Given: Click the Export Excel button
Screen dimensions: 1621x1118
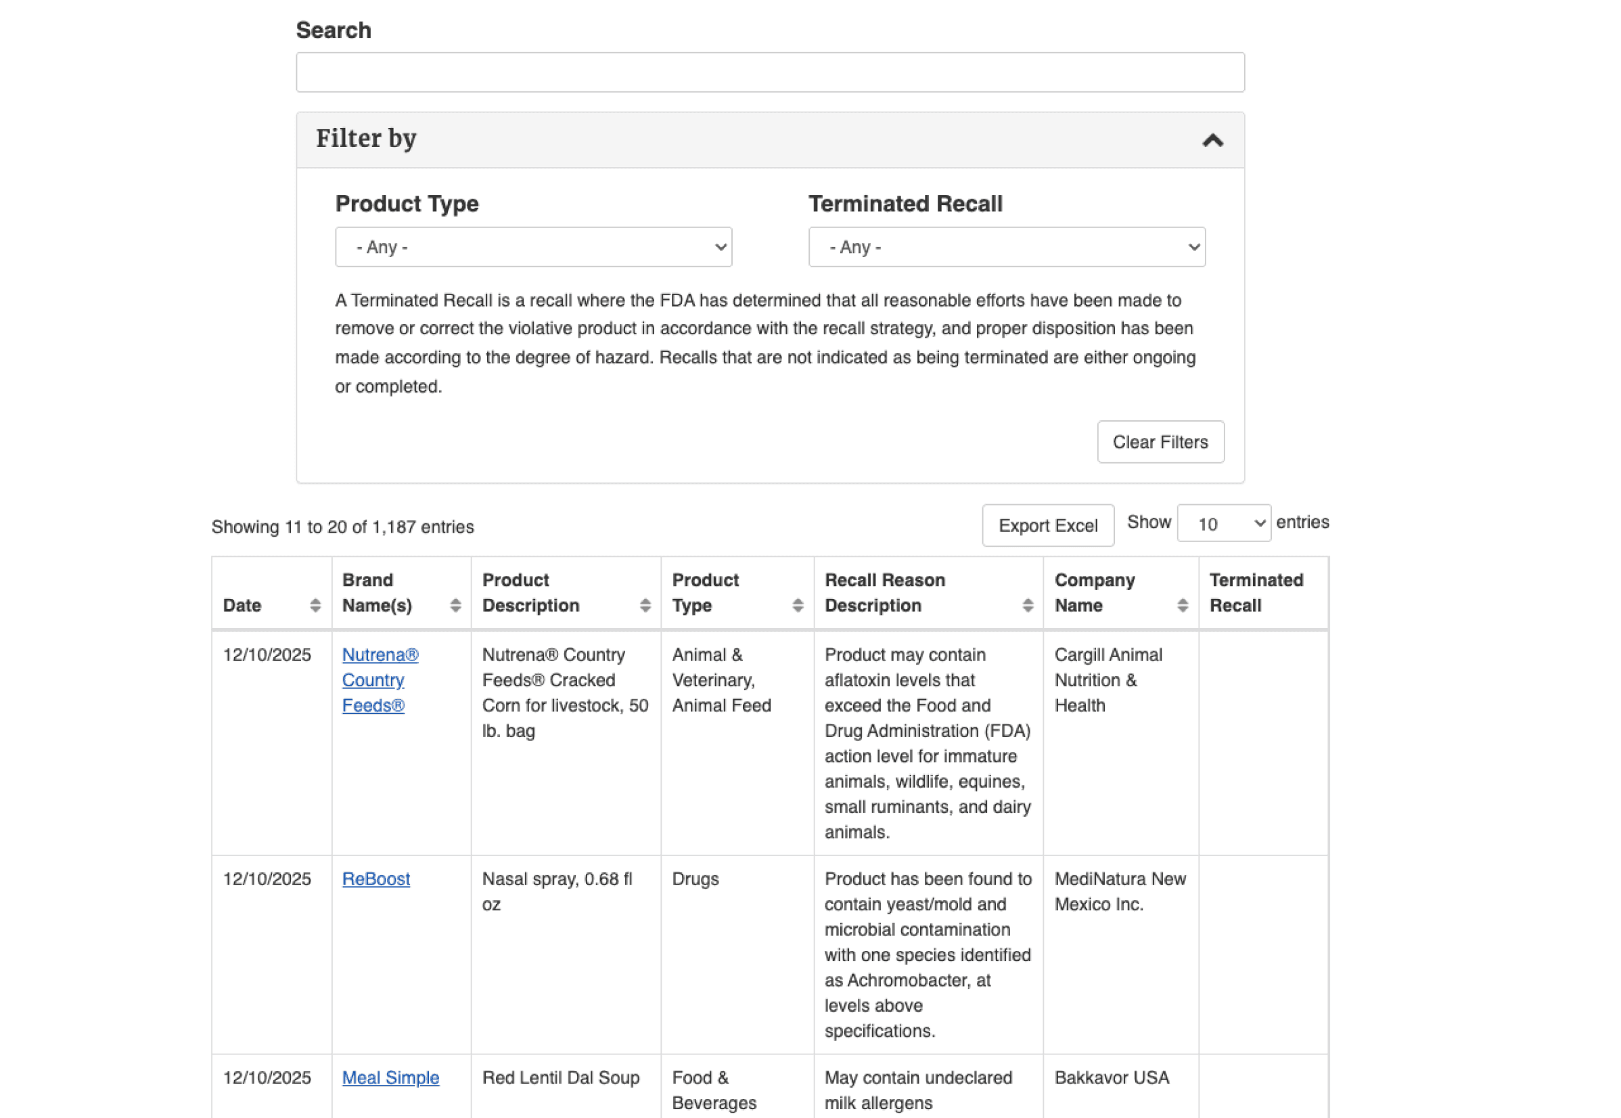Looking at the screenshot, I should [1047, 525].
